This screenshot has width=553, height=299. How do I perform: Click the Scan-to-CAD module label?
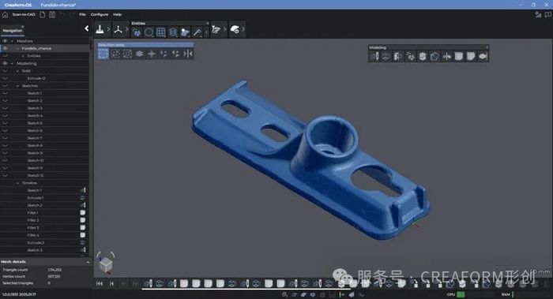pyautogui.click(x=24, y=14)
